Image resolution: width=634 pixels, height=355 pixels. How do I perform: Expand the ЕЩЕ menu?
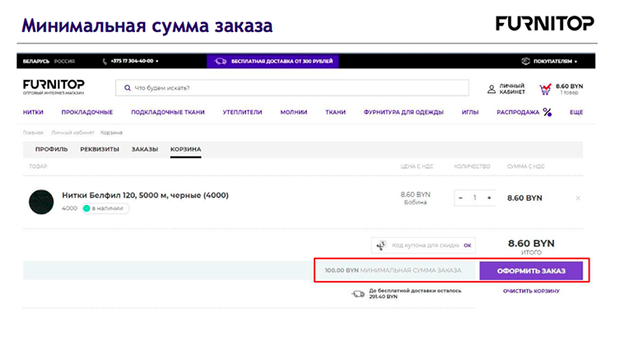pyautogui.click(x=576, y=112)
